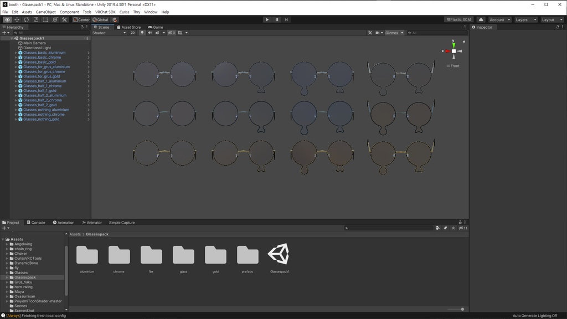Open the chrome folder in Glassespack
The width and height of the screenshot is (567, 319).
pos(118,256)
